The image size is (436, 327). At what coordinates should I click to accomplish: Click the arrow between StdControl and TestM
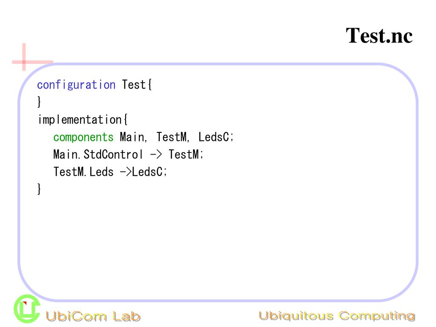pos(156,155)
